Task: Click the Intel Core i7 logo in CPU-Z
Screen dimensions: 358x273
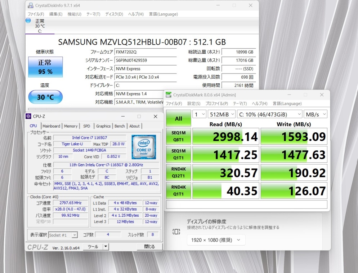Action: (x=144, y=147)
